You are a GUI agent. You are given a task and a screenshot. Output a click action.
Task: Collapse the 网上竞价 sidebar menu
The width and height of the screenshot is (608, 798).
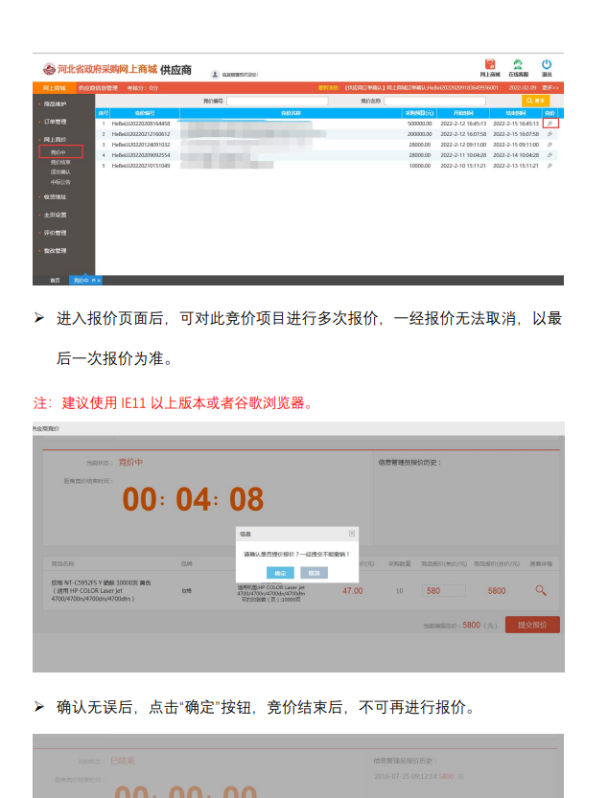click(55, 139)
